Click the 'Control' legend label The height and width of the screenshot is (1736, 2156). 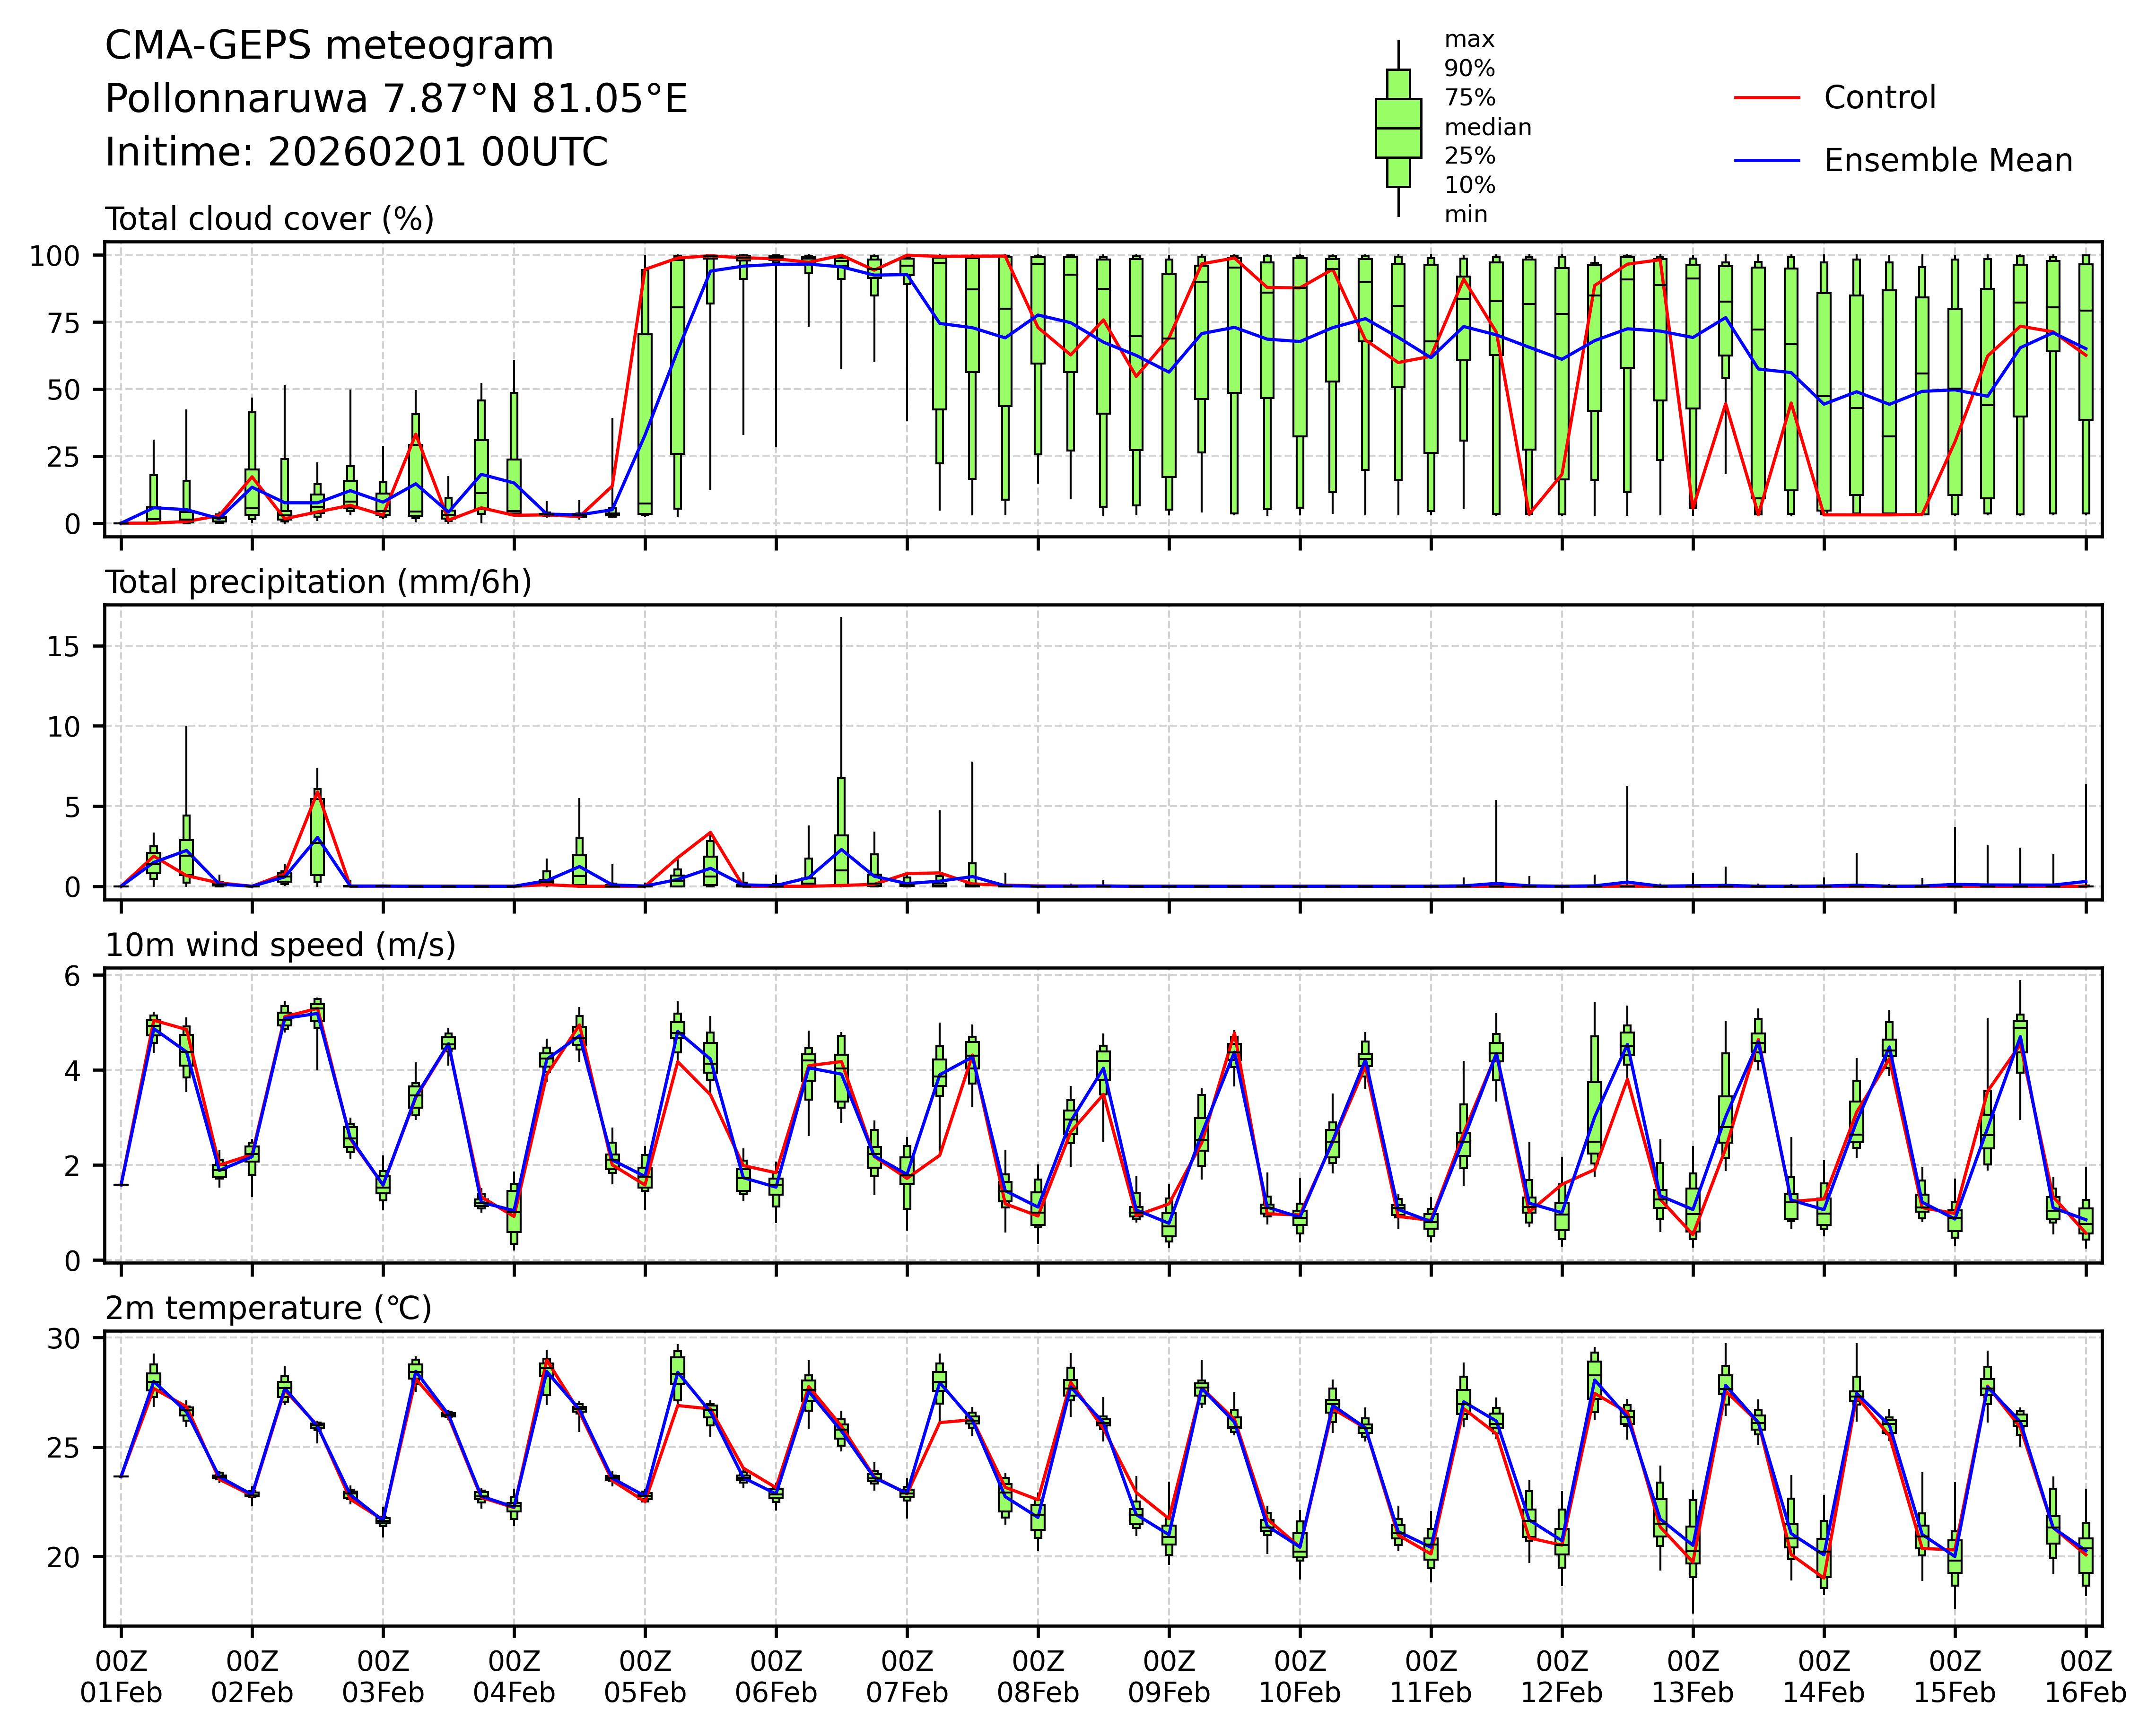(1879, 98)
